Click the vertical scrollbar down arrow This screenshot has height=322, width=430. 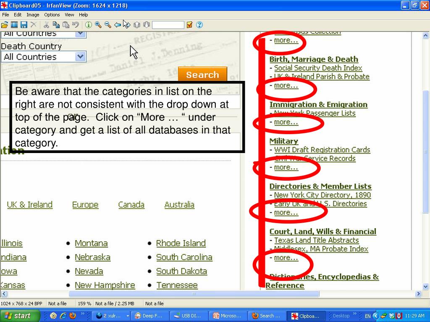(x=426, y=287)
